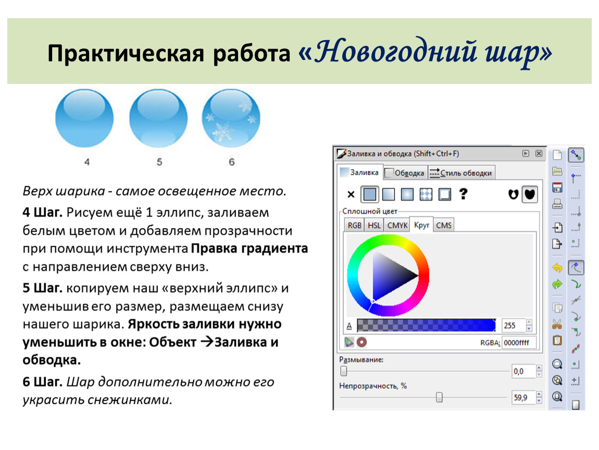The width and height of the screenshot is (599, 450).
Task: Open a file with folder icon
Action: [x=557, y=171]
